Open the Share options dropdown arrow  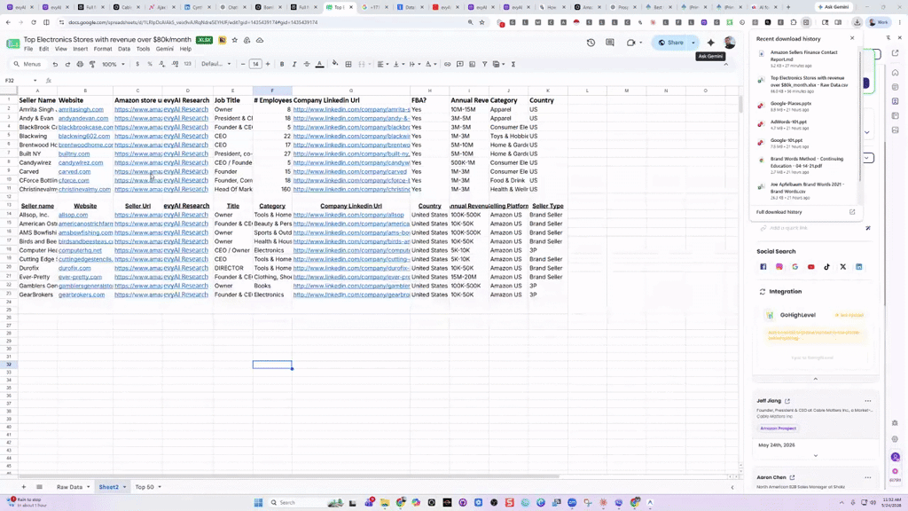pos(693,43)
